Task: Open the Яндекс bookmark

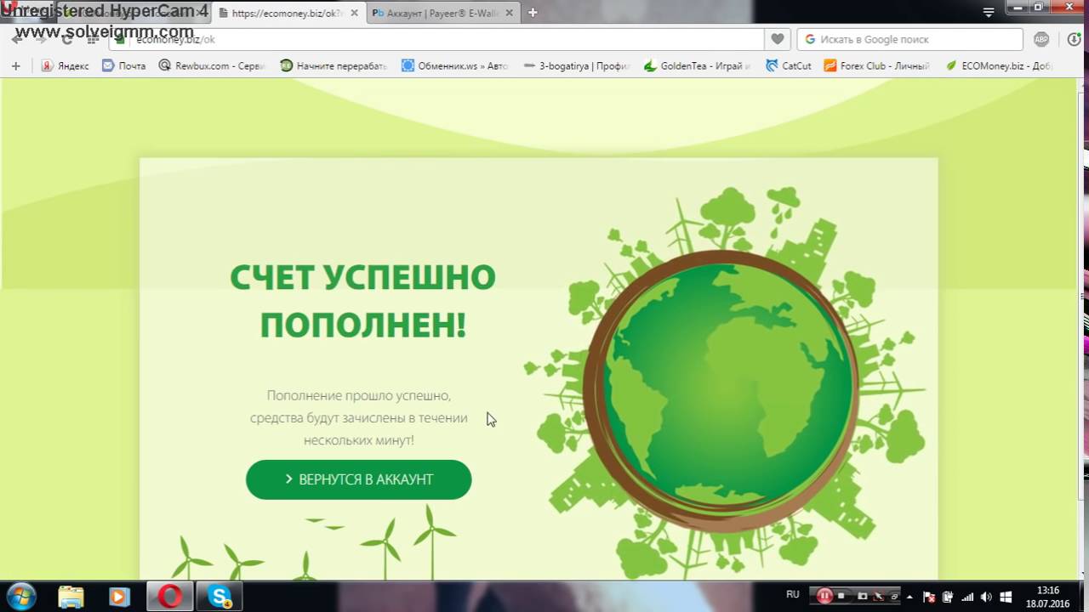Action: 65,65
